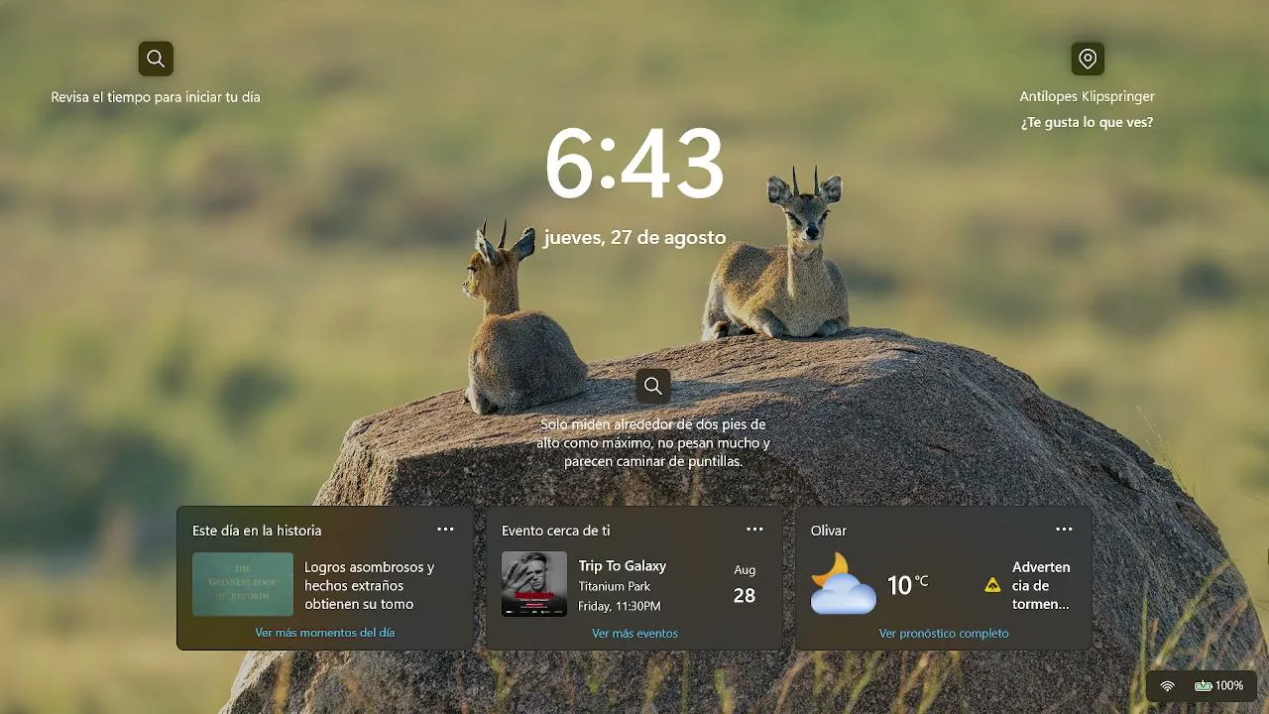Open the three-dot menu on Olivar weather card
The height and width of the screenshot is (714, 1269).
[x=1064, y=530]
